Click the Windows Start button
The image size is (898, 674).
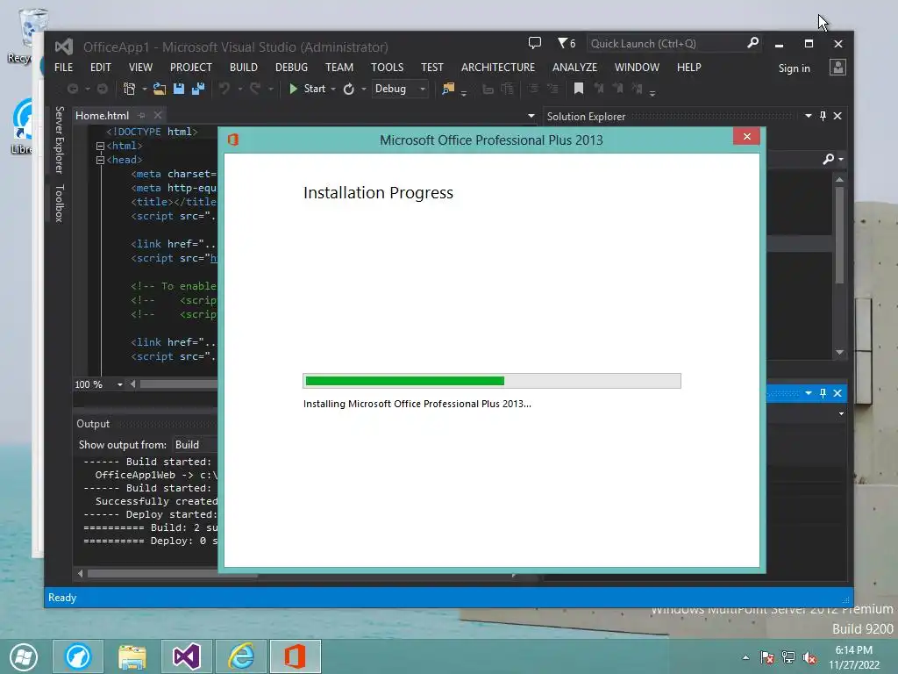tap(23, 656)
